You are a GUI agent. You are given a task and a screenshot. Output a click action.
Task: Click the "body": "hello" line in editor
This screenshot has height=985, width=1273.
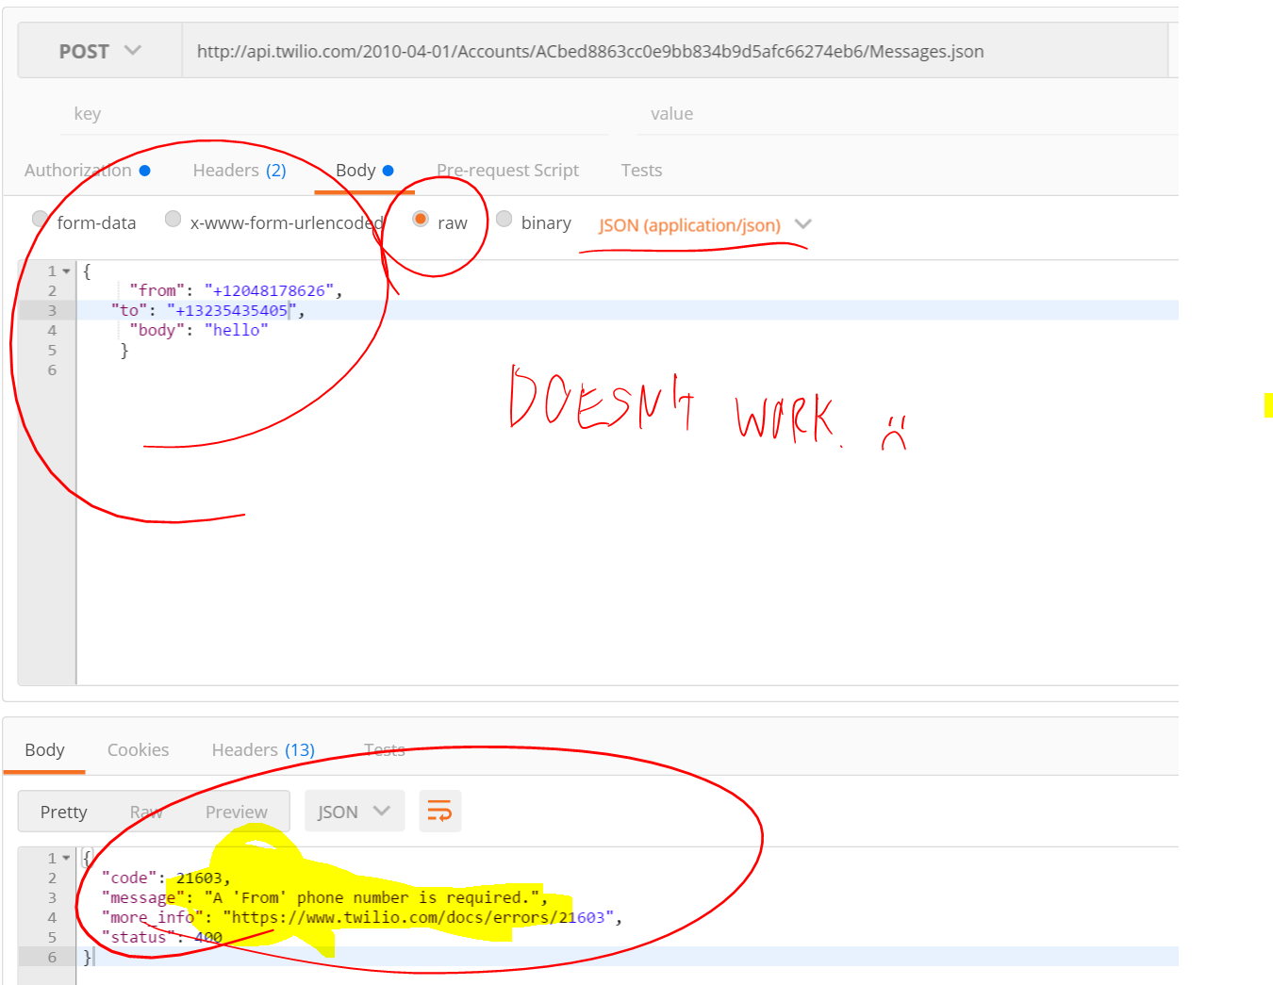click(x=199, y=330)
